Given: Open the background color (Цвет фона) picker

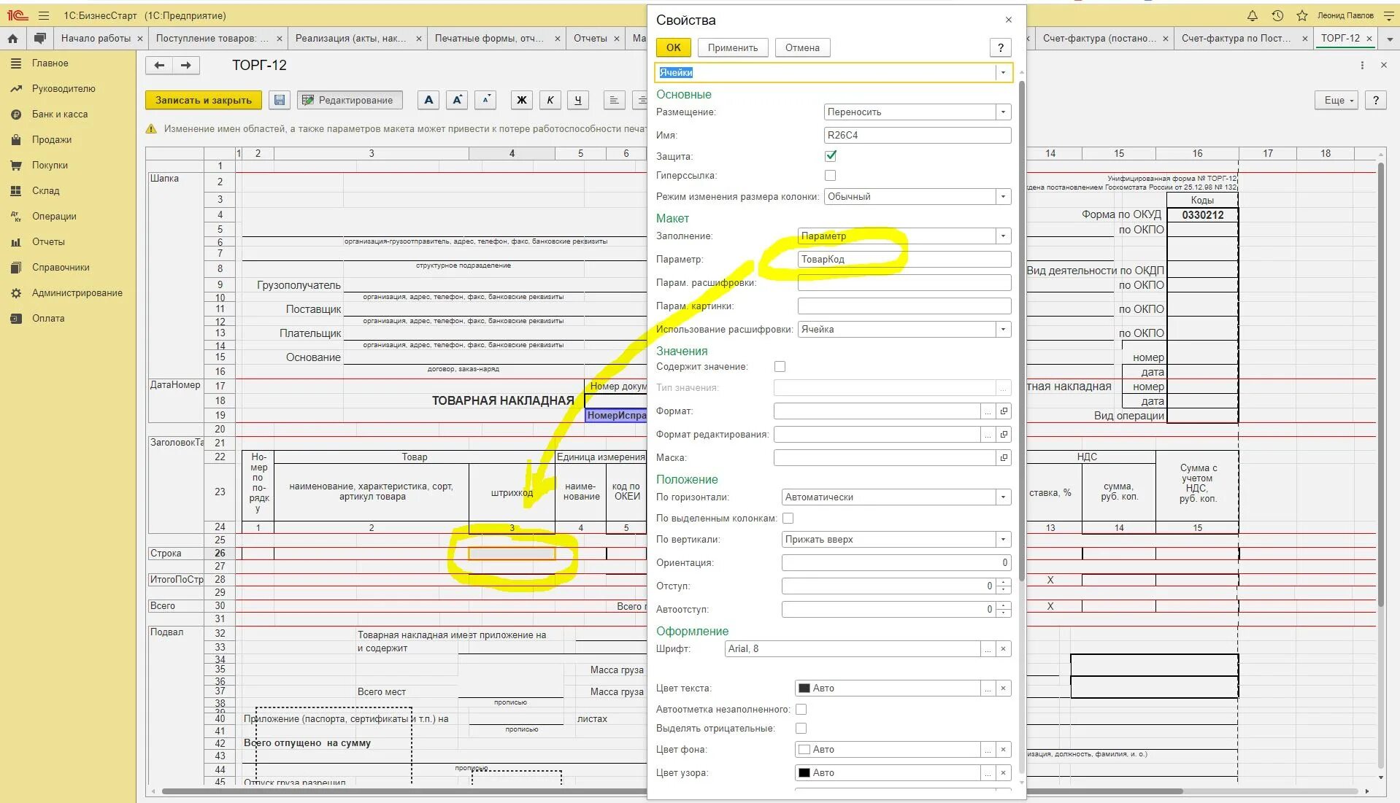Looking at the screenshot, I should [988, 750].
